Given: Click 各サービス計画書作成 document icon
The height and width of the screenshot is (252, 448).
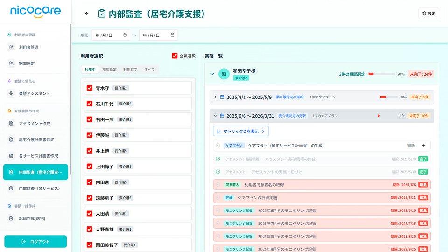Looking at the screenshot, I should (x=11, y=156).
